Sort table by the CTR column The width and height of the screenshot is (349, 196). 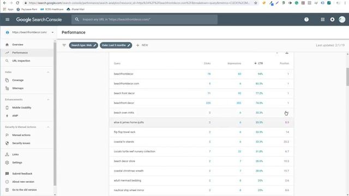(x=258, y=63)
